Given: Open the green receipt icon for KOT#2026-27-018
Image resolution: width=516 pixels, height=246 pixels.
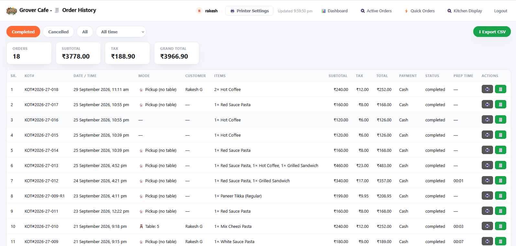Looking at the screenshot, I should tap(500, 89).
